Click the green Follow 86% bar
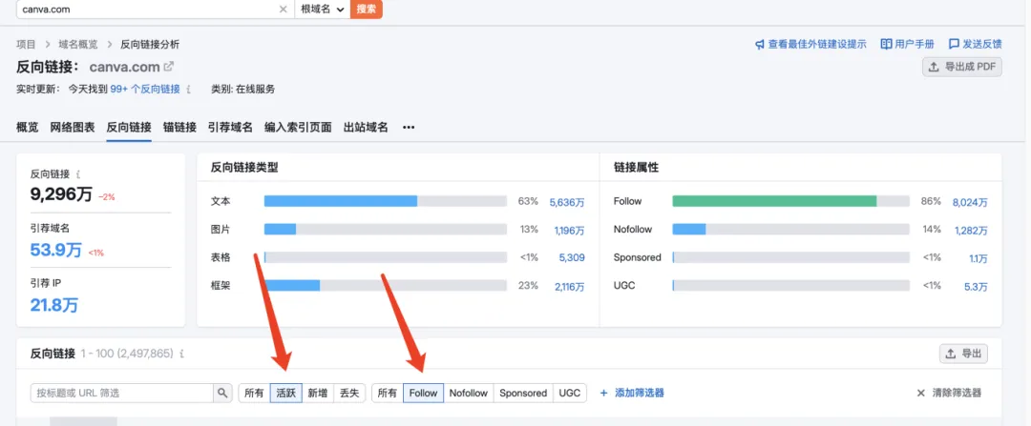 [x=774, y=201]
